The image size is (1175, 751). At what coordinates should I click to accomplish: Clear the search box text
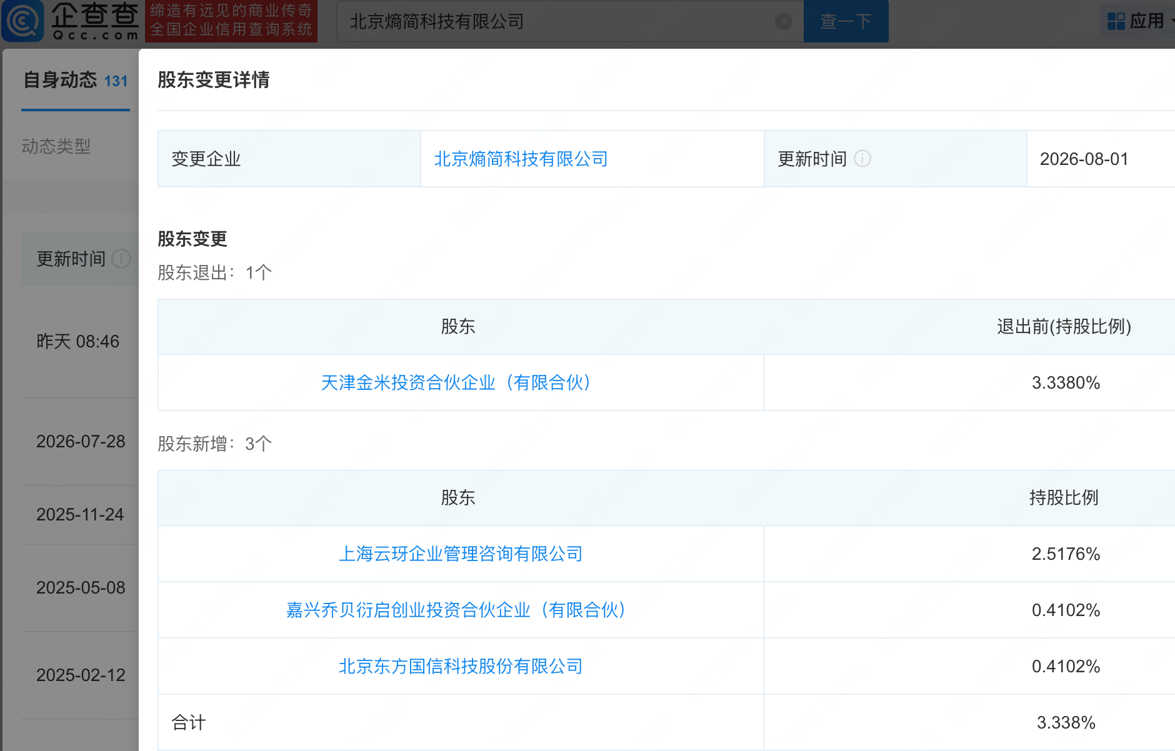pyautogui.click(x=783, y=21)
